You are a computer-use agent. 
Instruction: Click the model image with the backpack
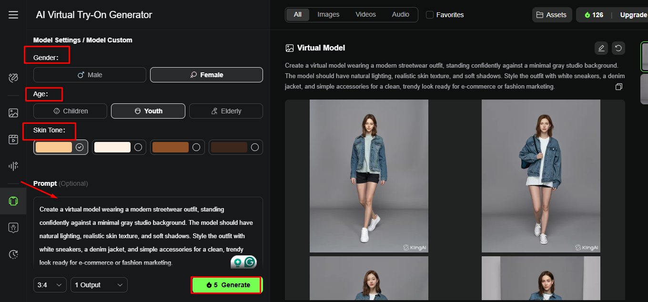pyautogui.click(x=541, y=175)
